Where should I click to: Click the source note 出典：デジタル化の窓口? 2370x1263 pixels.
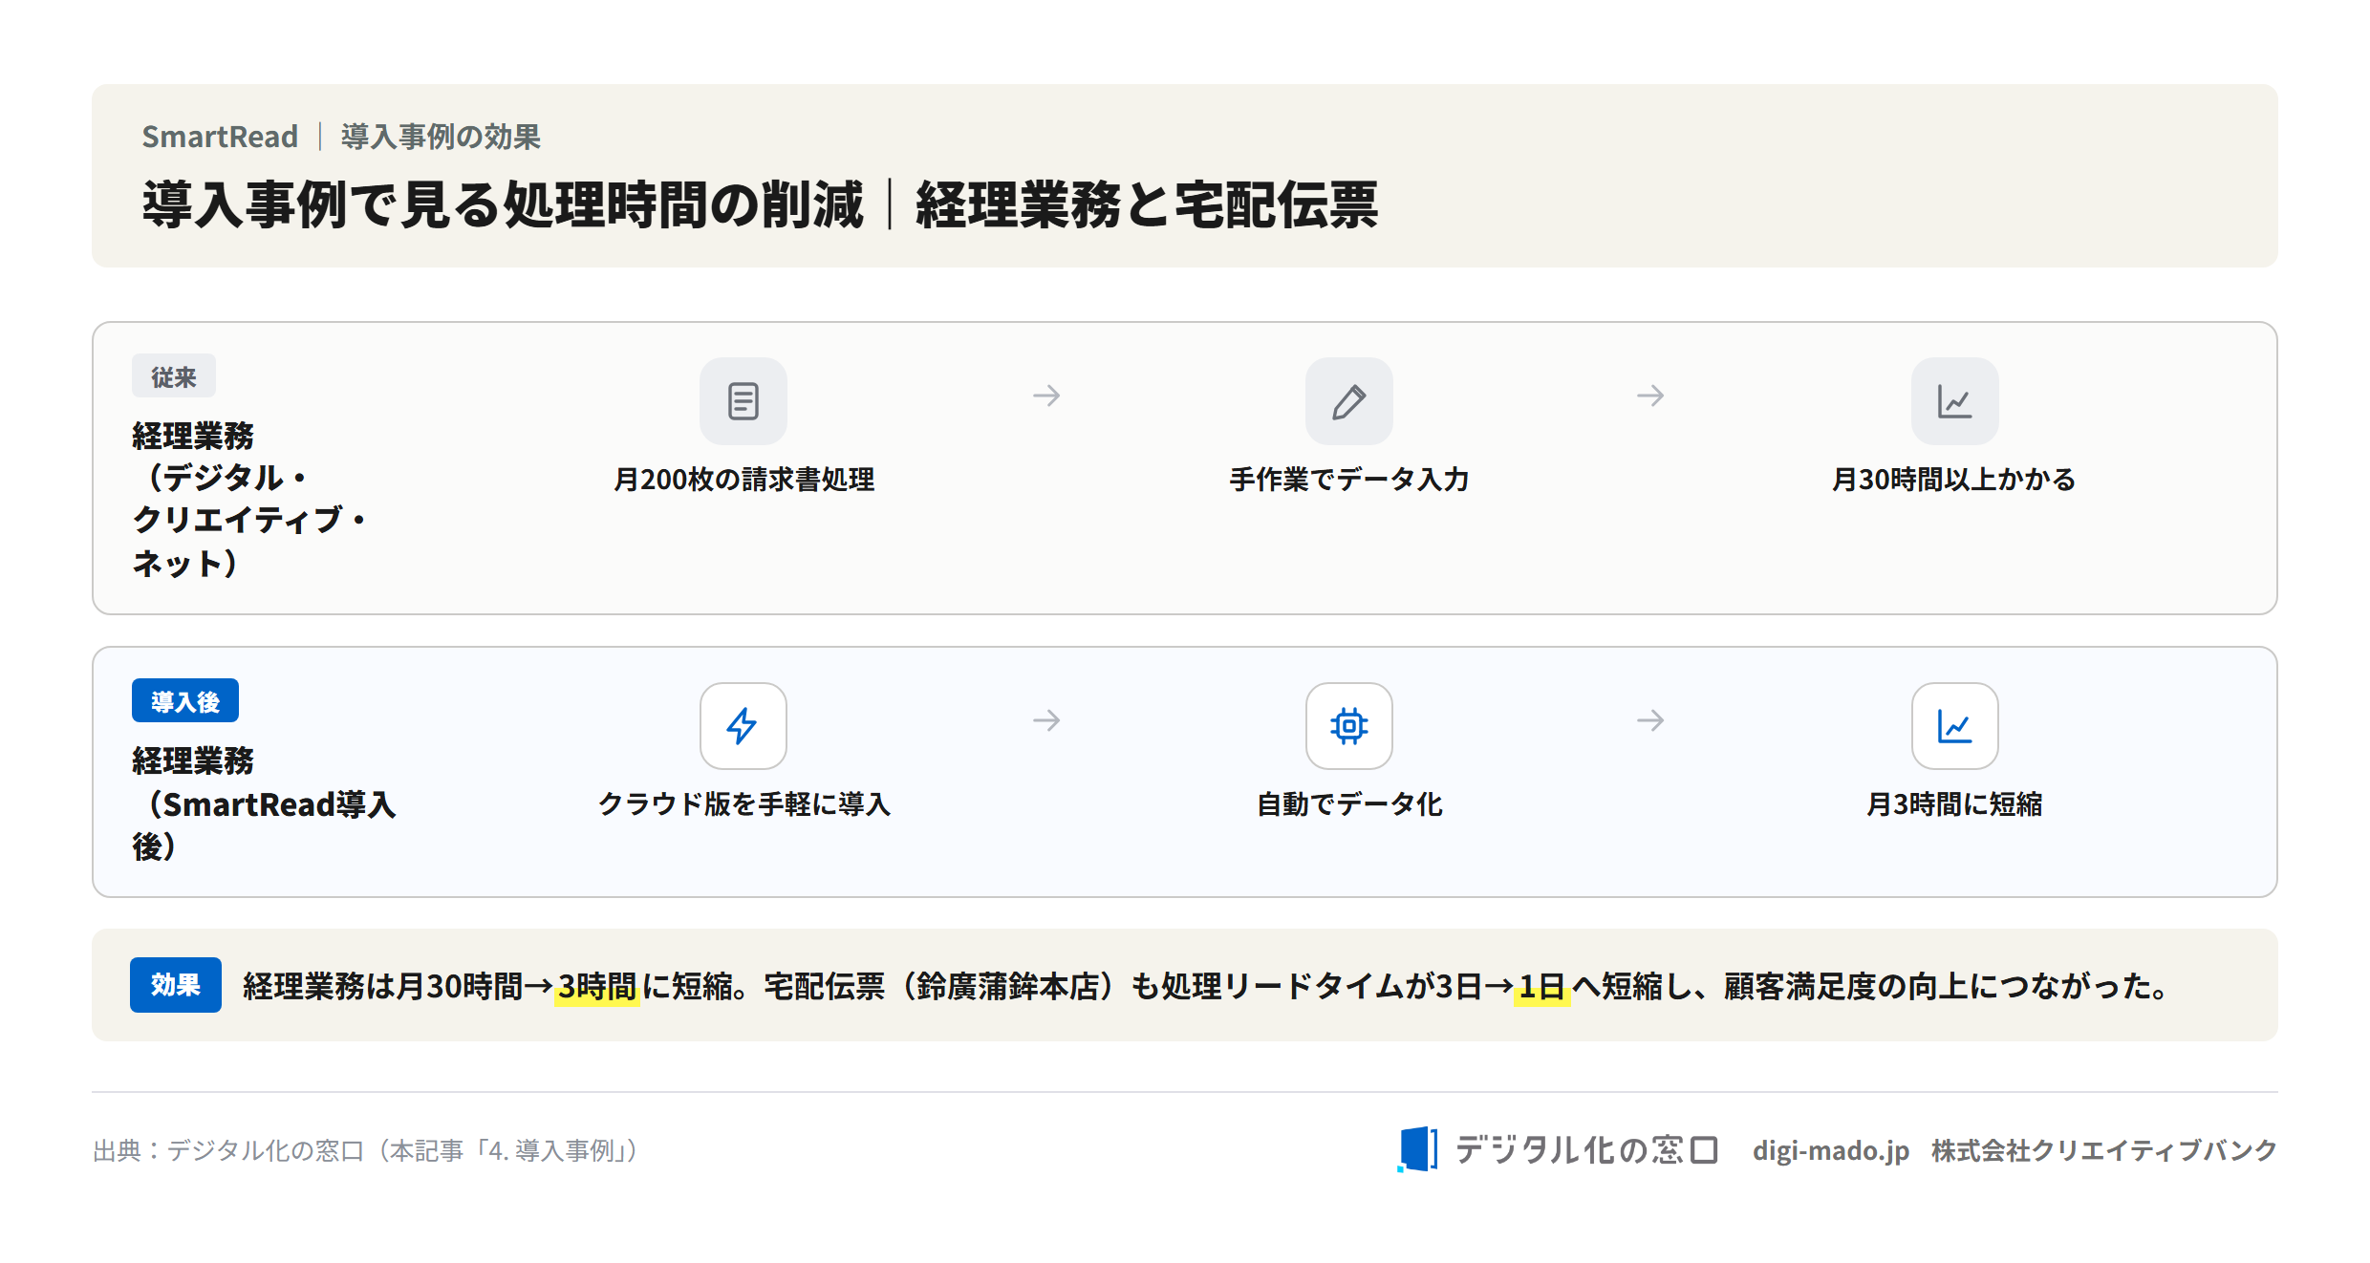tap(365, 1150)
